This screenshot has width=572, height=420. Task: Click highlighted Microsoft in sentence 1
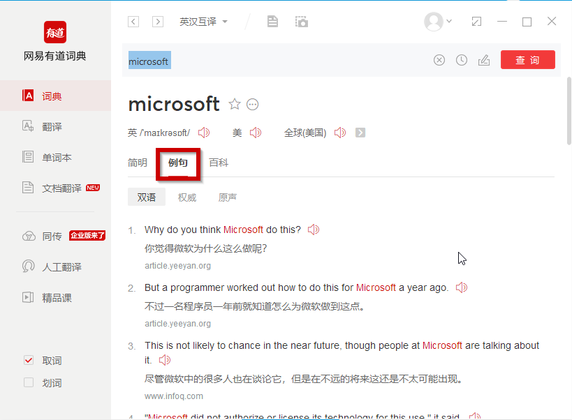point(243,230)
